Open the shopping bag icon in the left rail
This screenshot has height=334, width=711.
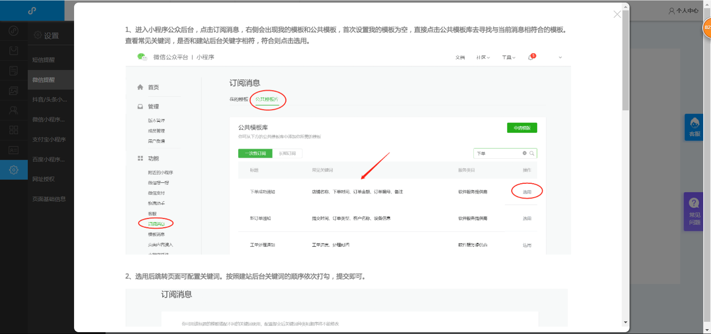click(14, 51)
